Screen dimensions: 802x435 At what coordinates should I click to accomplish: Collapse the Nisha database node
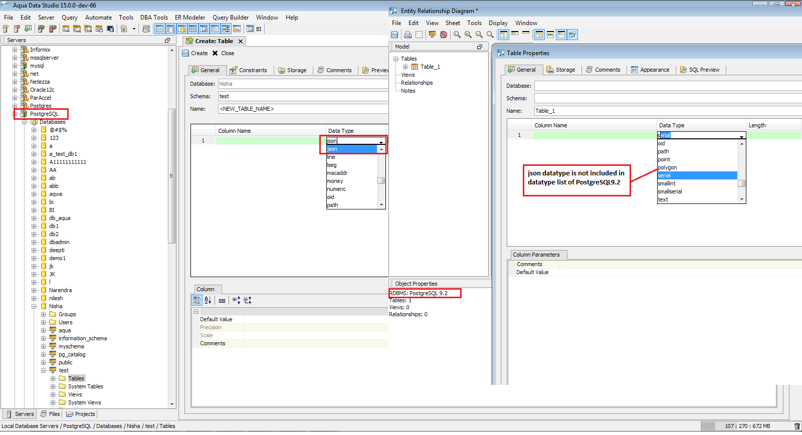(x=34, y=306)
